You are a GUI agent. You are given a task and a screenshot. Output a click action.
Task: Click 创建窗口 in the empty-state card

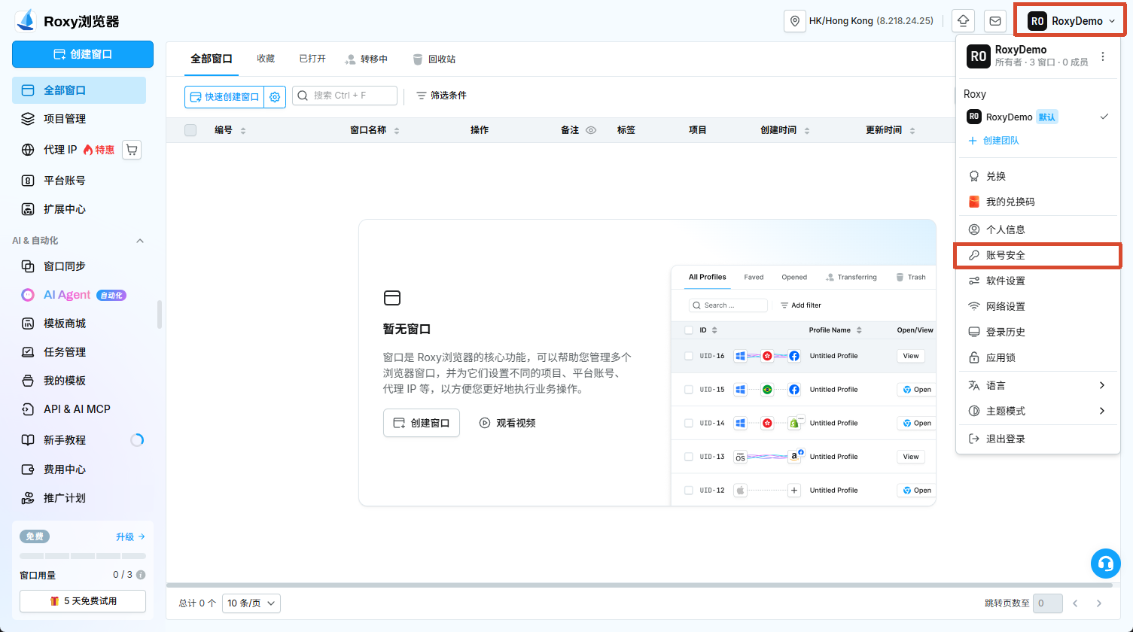422,423
